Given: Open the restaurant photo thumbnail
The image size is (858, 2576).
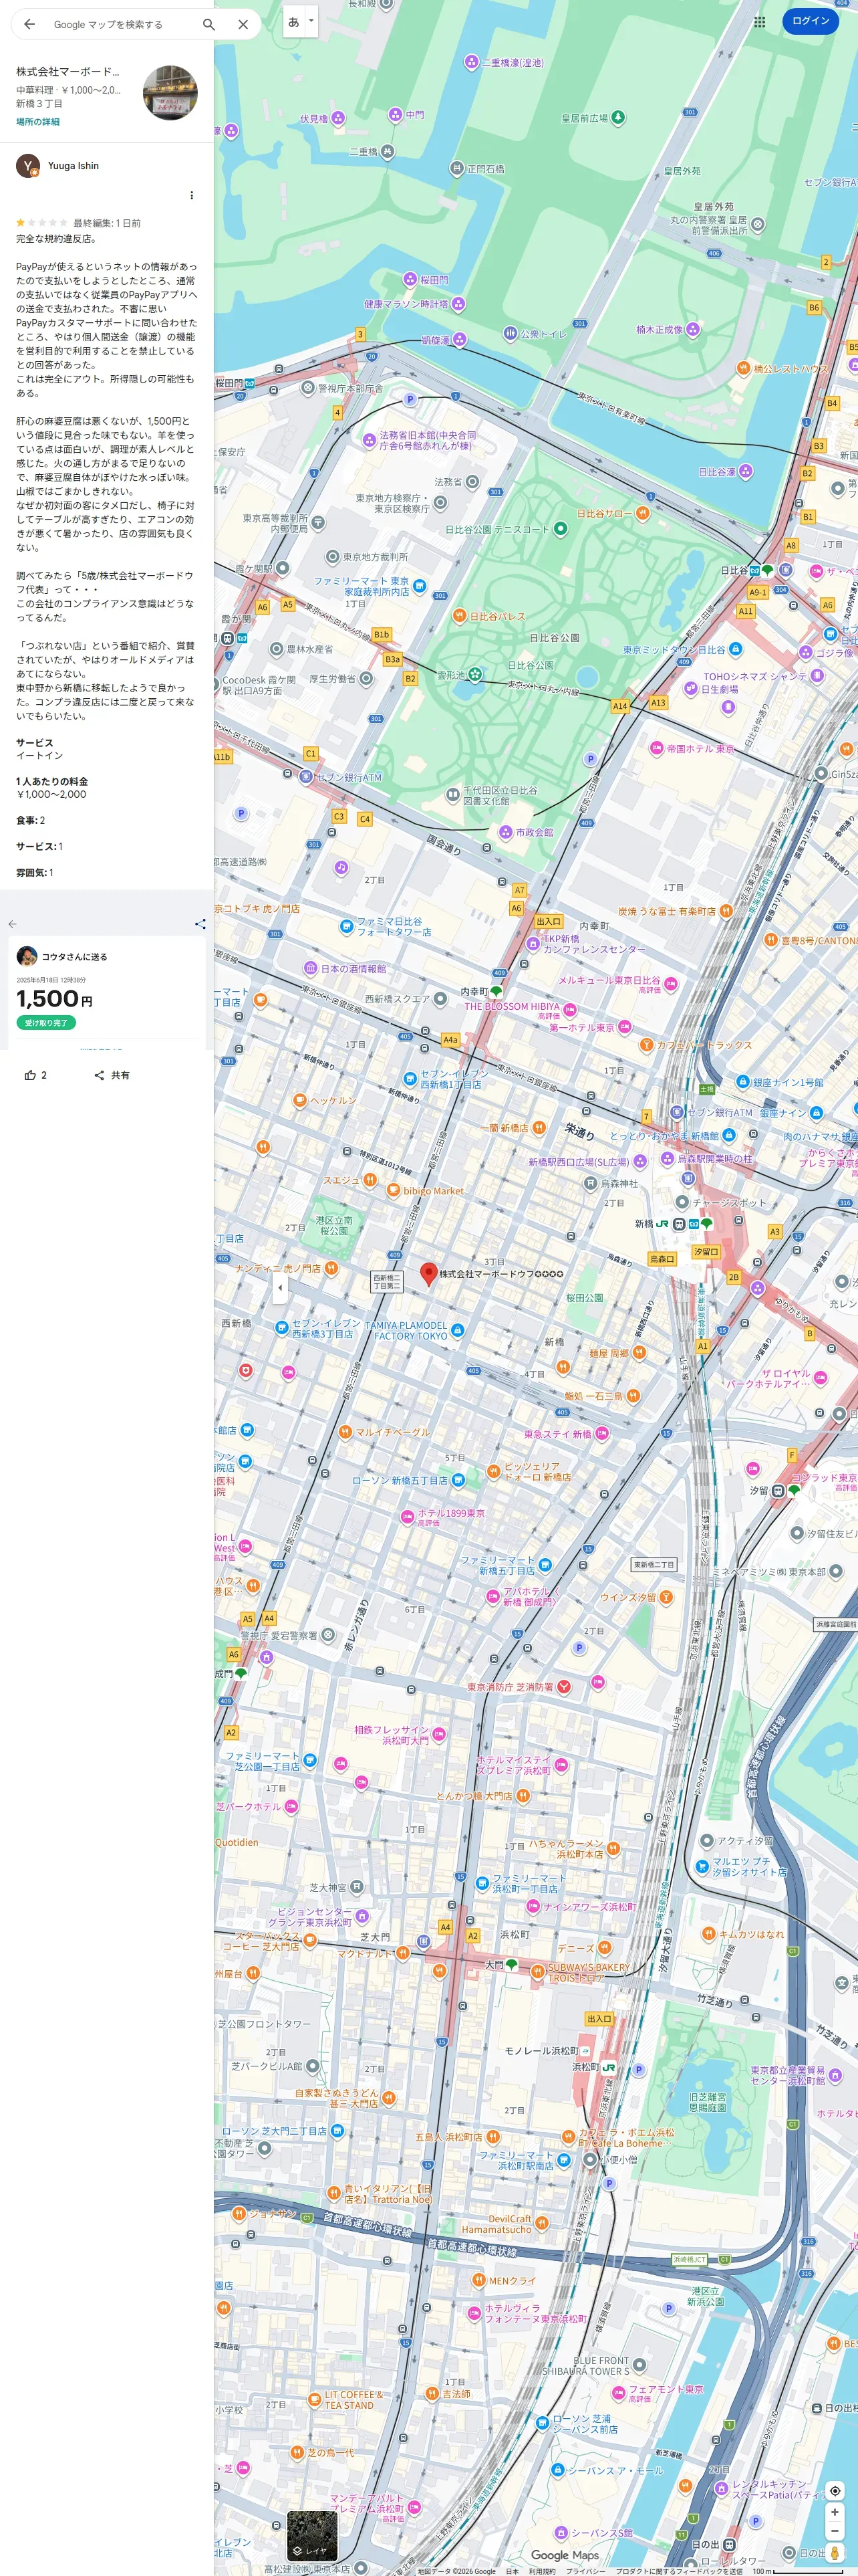Looking at the screenshot, I should coord(170,93).
